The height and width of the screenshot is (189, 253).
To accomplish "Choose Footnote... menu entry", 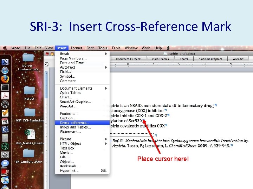I will (82, 114).
